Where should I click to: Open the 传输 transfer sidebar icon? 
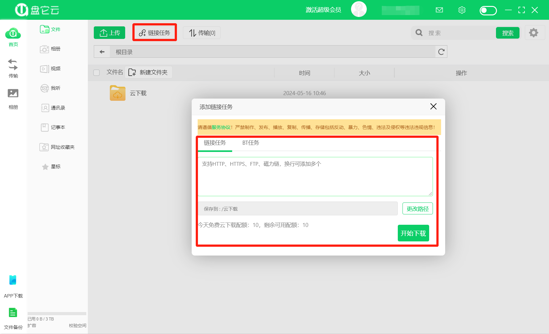pos(13,65)
